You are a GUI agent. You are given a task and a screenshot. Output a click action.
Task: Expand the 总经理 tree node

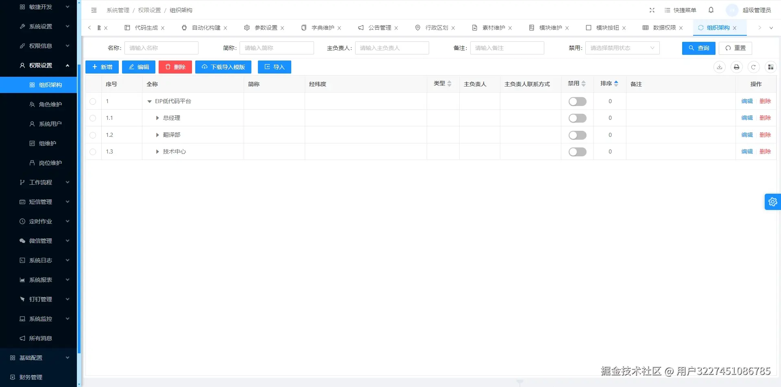pyautogui.click(x=157, y=118)
